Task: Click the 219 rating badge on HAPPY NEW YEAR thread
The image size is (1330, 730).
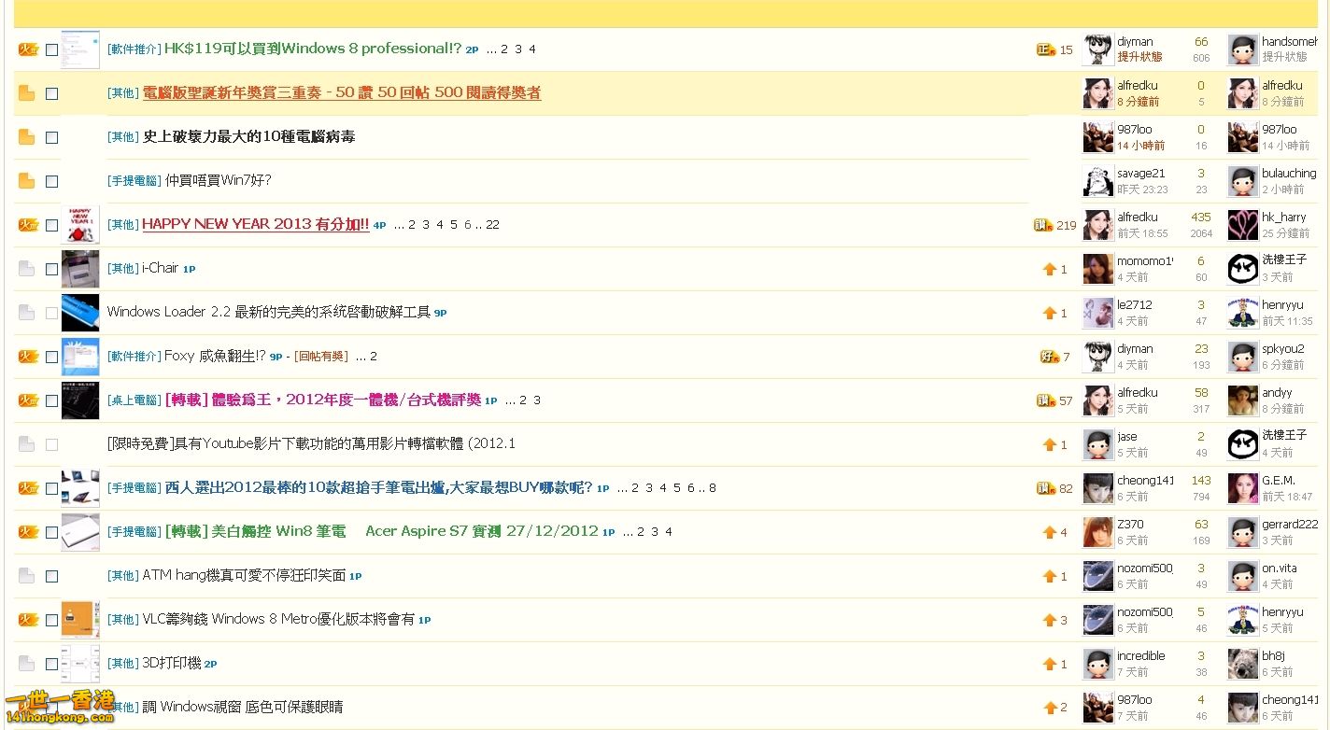Action: point(1054,225)
